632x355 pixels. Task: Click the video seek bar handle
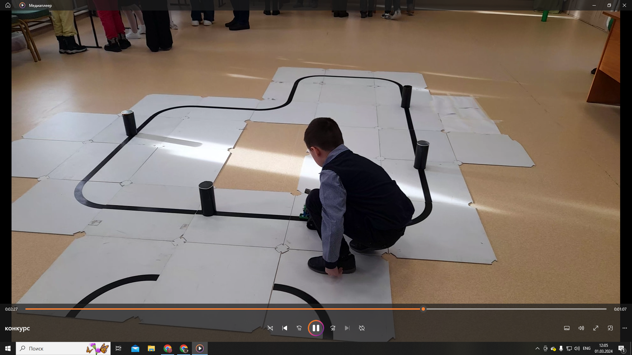(x=423, y=309)
